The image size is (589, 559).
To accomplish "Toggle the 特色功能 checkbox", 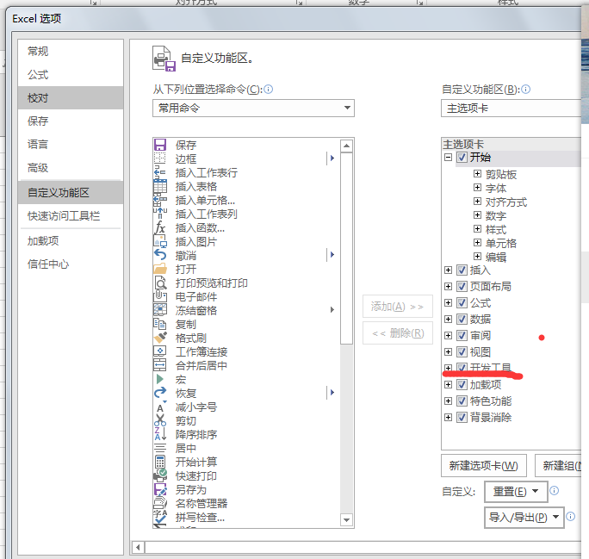I will (462, 401).
